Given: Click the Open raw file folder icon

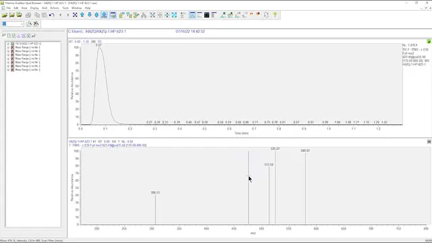Looking at the screenshot, I should pyautogui.click(x=5, y=15).
